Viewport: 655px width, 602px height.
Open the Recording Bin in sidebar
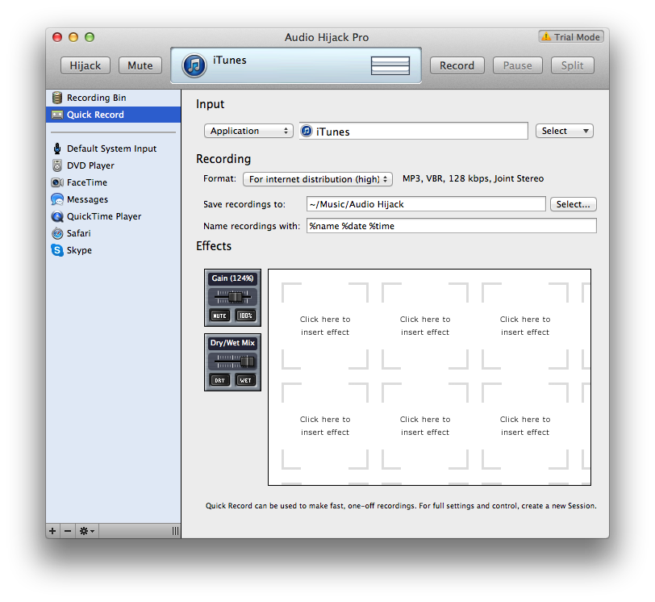(x=95, y=98)
